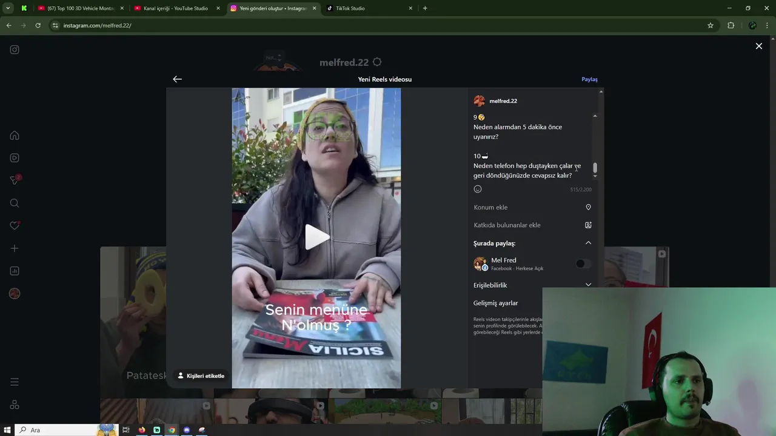Click the Instagram logo in the sidebar
776x436 pixels.
tap(15, 50)
